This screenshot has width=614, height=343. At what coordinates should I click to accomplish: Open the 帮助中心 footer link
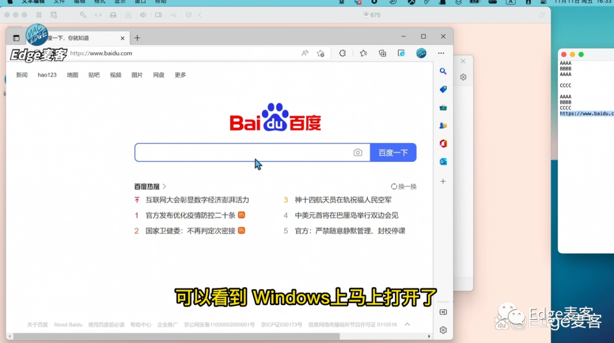(140, 325)
